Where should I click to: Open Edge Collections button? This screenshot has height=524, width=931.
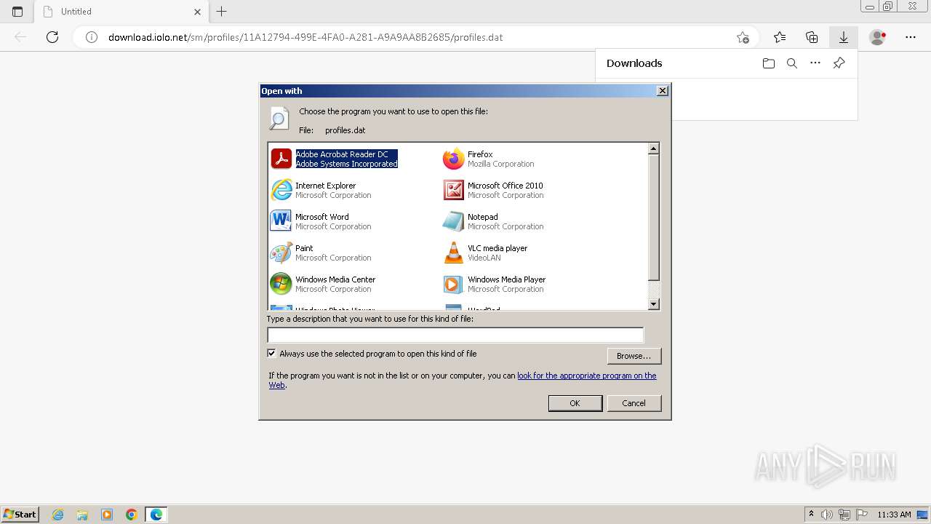point(812,37)
